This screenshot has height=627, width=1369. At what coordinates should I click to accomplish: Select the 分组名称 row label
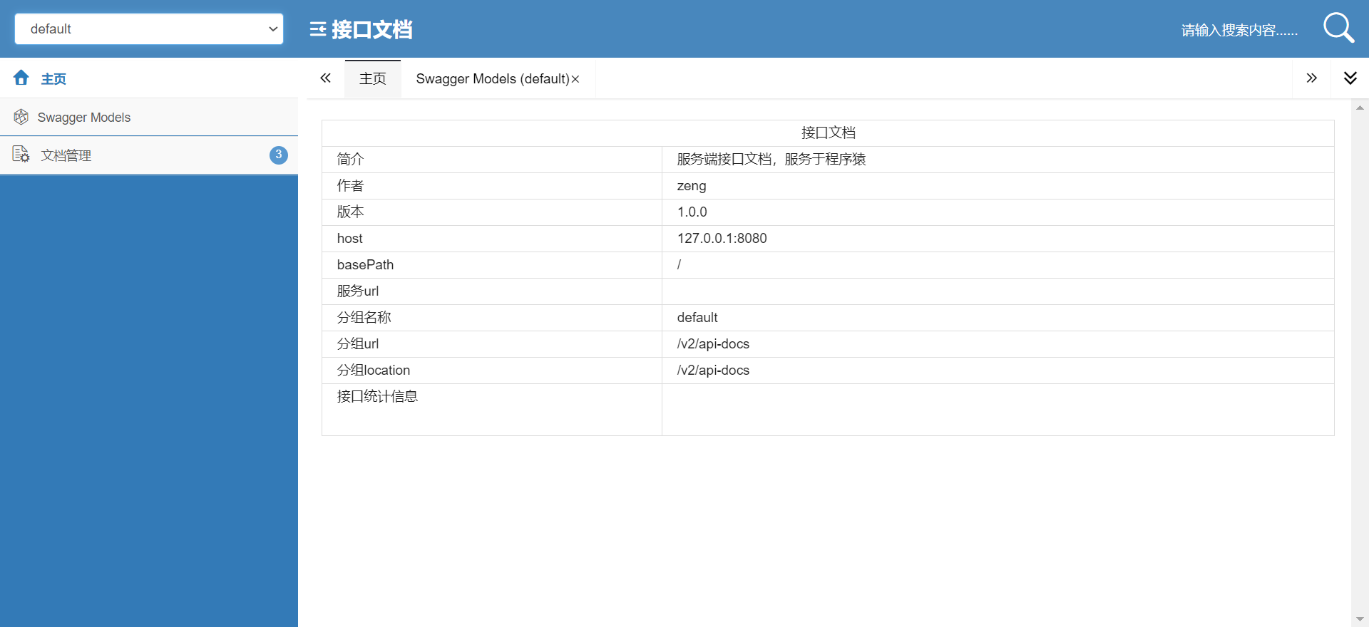(x=364, y=317)
